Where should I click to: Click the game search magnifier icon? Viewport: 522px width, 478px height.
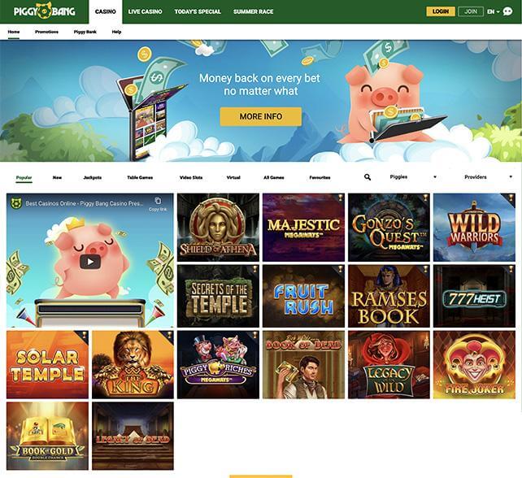pos(368,177)
